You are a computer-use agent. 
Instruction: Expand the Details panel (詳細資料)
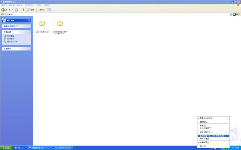click(29, 48)
